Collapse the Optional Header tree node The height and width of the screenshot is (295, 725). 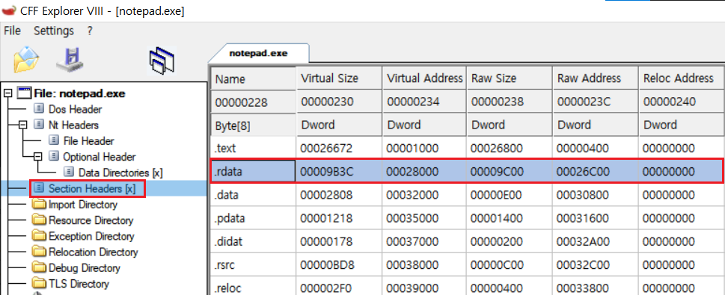coord(38,157)
